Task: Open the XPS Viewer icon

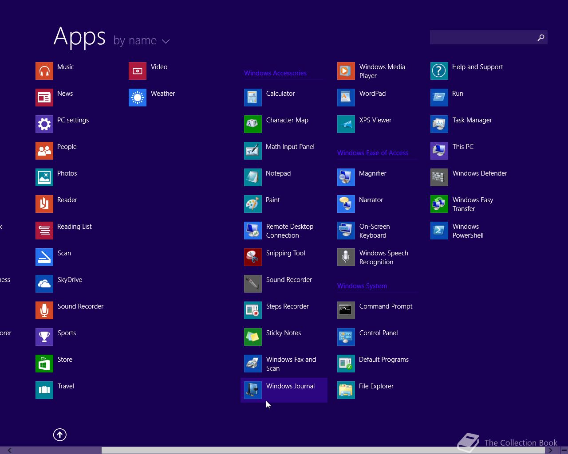Action: pos(346,124)
